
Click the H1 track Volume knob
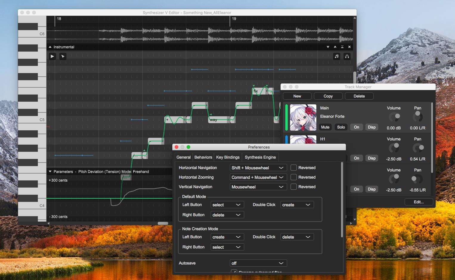coord(394,148)
